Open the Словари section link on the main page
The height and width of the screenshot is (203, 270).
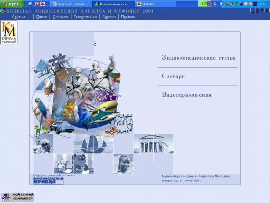coord(174,76)
